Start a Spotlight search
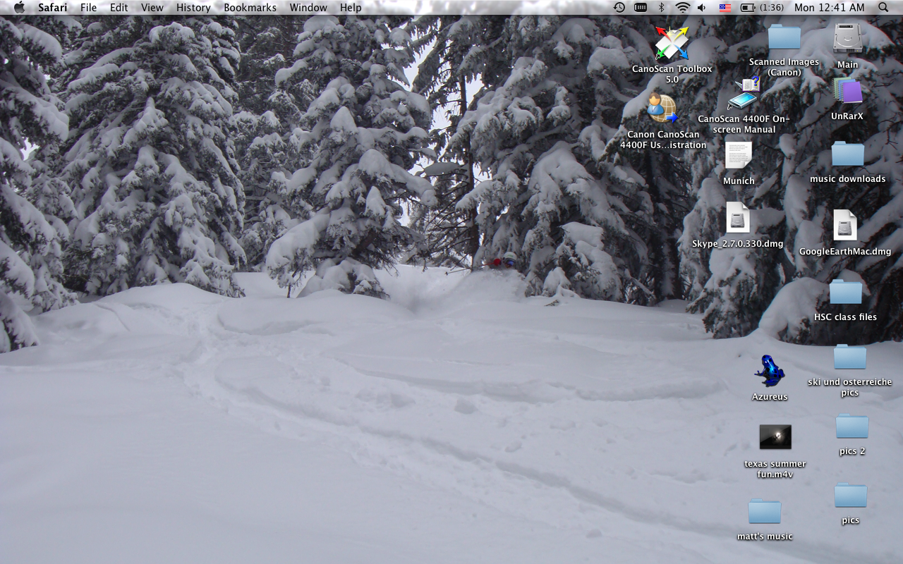903x564 pixels. [x=883, y=7]
